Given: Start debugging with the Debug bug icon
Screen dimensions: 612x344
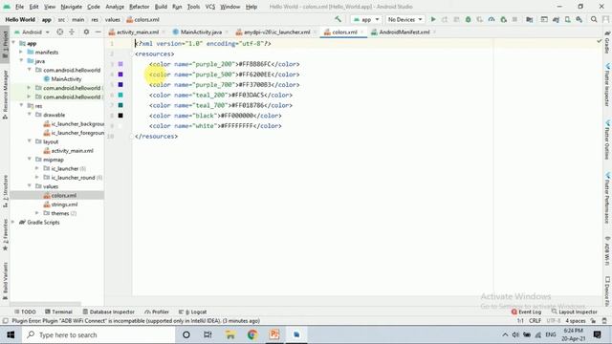Looking at the screenshot, I should (x=468, y=19).
